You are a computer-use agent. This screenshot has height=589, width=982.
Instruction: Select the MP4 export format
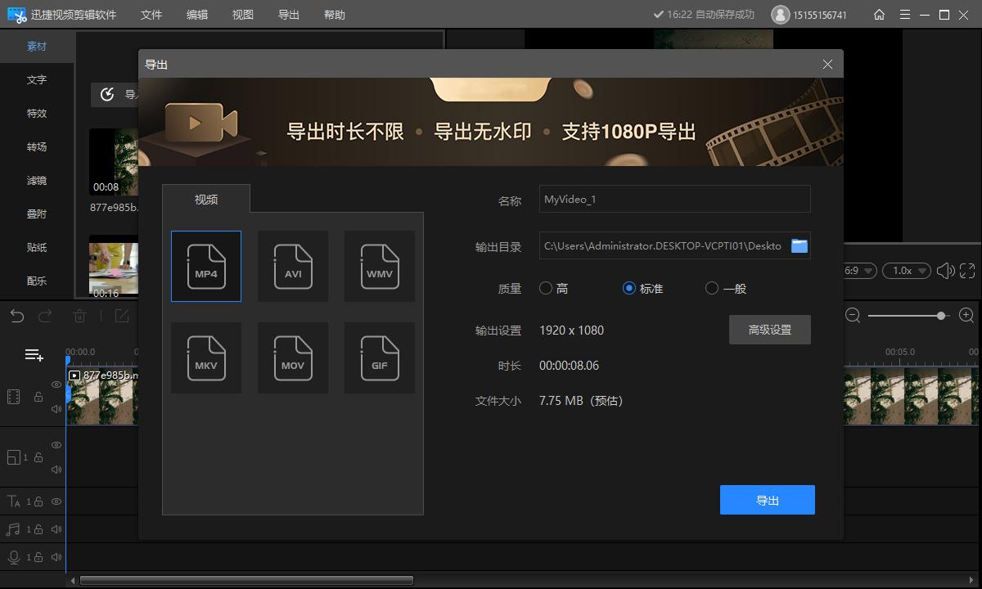click(x=205, y=266)
